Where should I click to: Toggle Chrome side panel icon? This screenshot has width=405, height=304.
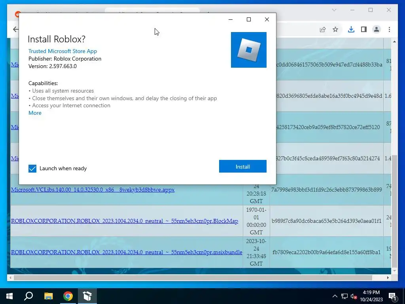pyautogui.click(x=364, y=29)
